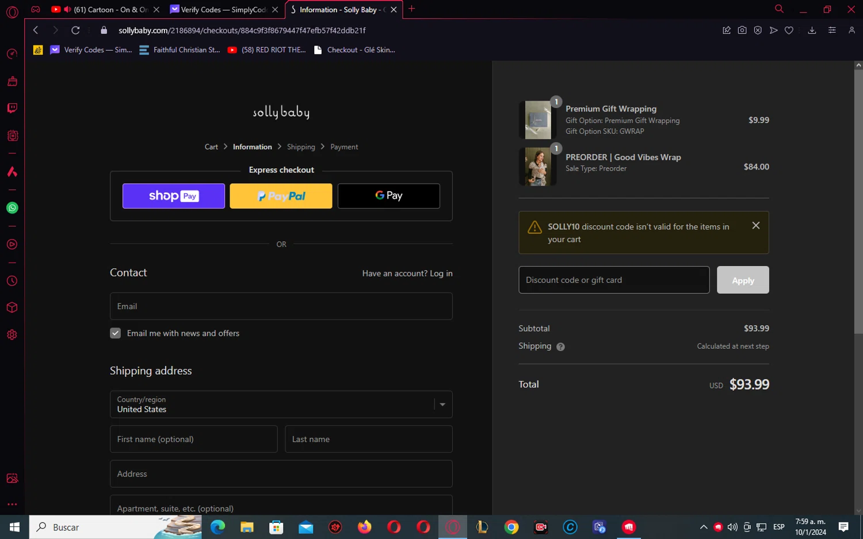Open the notification center icon
The width and height of the screenshot is (863, 539).
coord(843,527)
